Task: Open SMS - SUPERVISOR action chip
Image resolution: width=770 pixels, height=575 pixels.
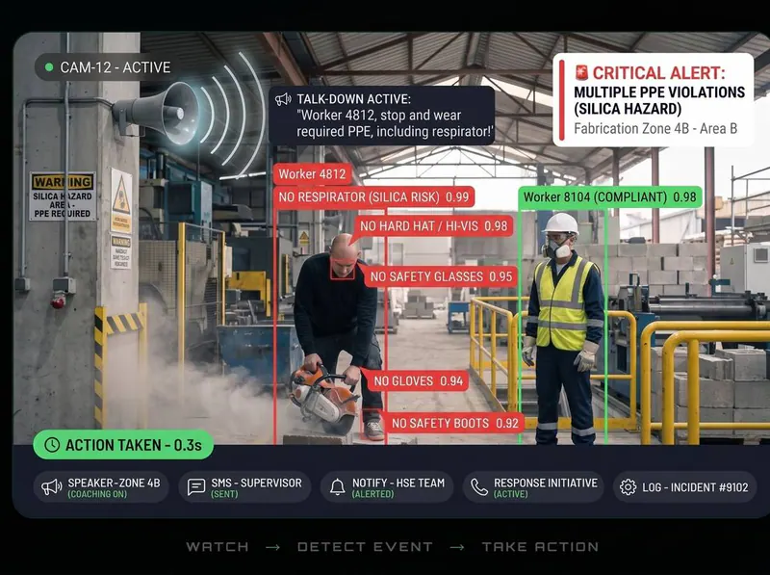Action: click(x=245, y=487)
